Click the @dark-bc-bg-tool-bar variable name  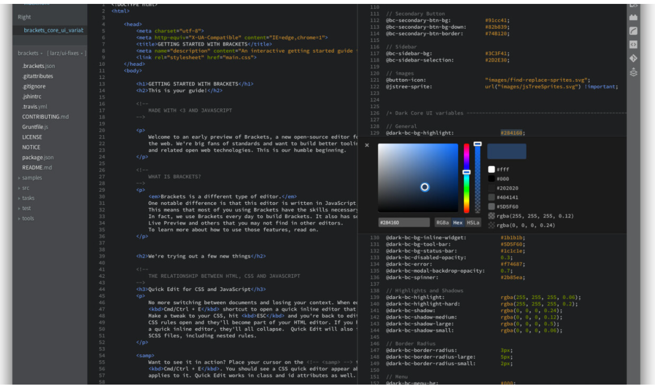coord(419,244)
